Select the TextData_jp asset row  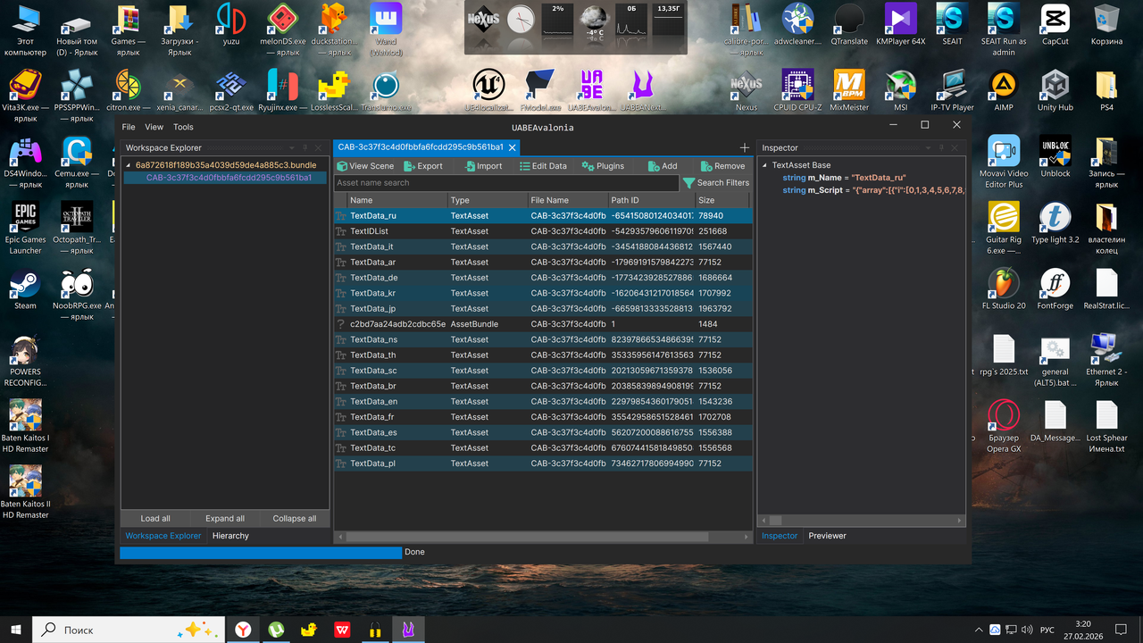pos(543,308)
